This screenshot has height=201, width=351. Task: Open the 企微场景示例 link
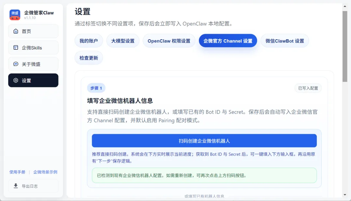45,172
